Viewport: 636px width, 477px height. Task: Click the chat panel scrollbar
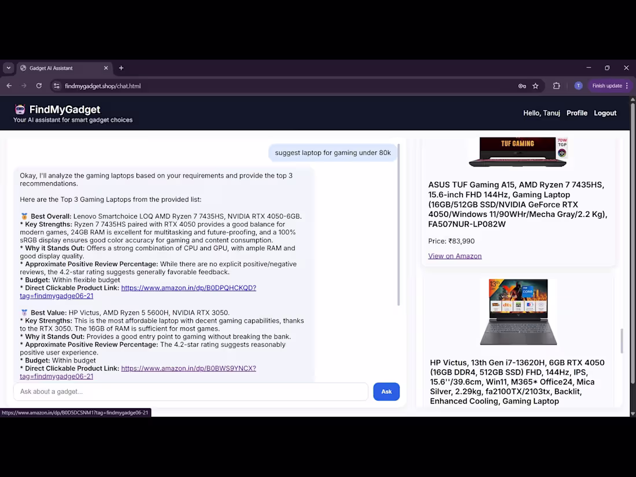pyautogui.click(x=398, y=224)
